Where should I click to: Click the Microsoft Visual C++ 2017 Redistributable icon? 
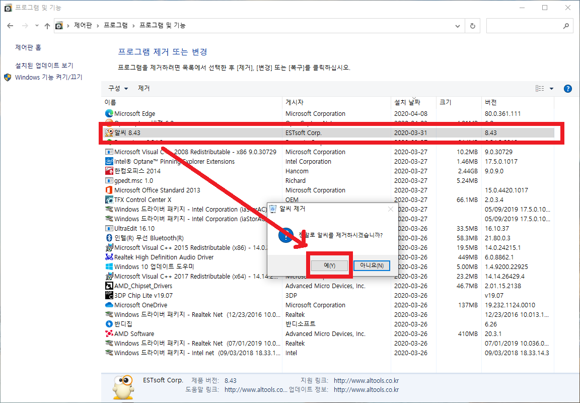(109, 277)
